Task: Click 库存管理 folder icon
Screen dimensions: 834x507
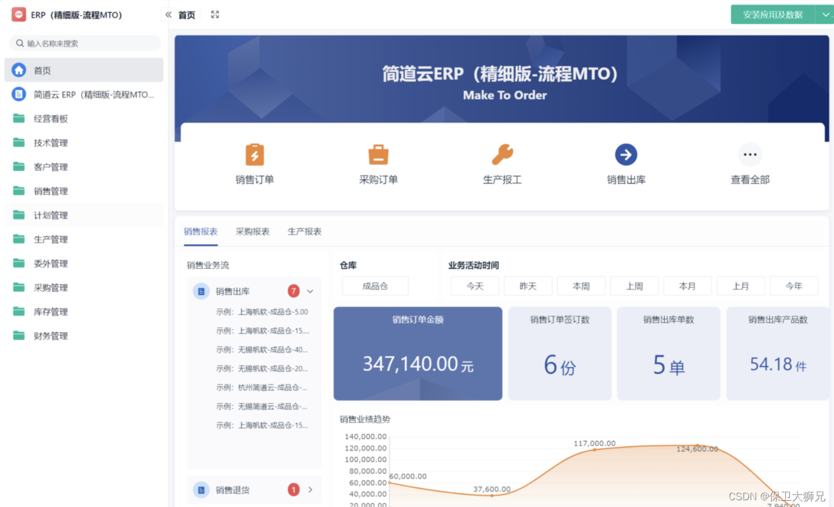Action: coord(19,312)
